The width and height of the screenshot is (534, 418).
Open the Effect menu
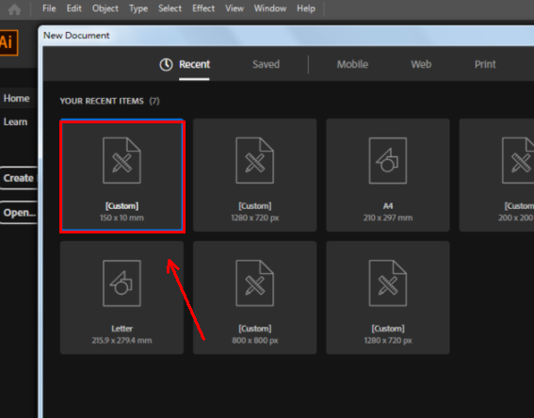point(203,8)
